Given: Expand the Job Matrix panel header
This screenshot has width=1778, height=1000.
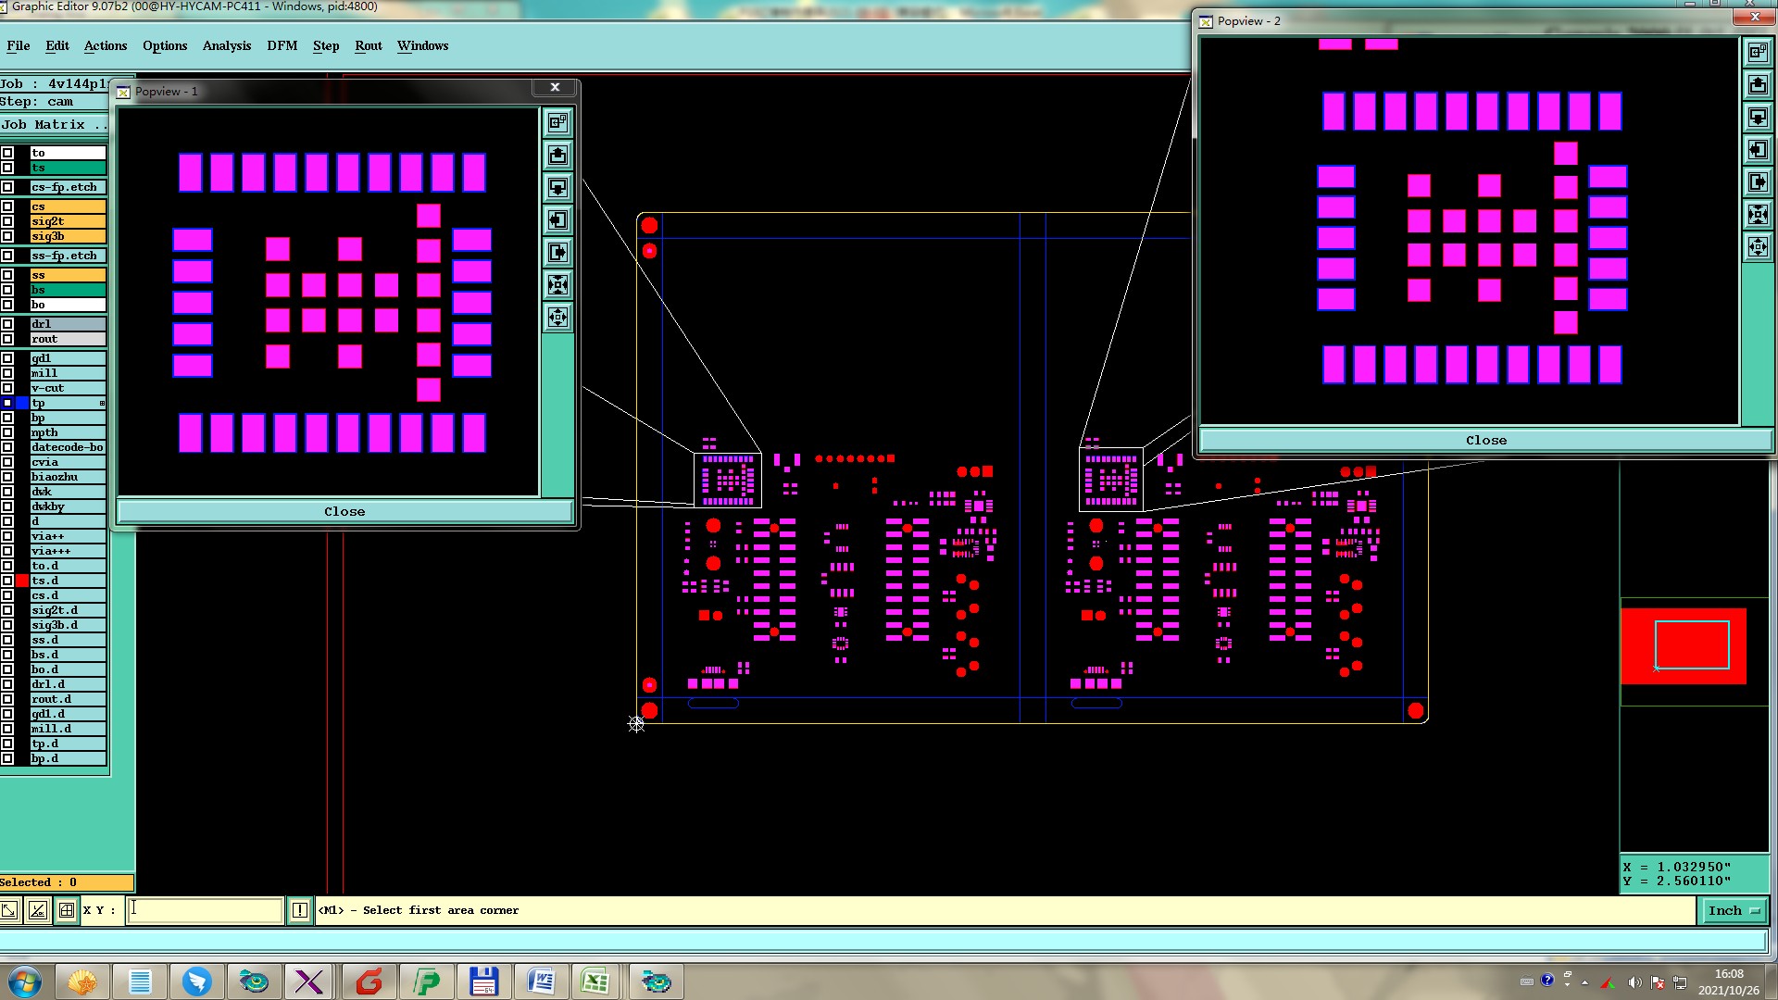Looking at the screenshot, I should pos(54,124).
